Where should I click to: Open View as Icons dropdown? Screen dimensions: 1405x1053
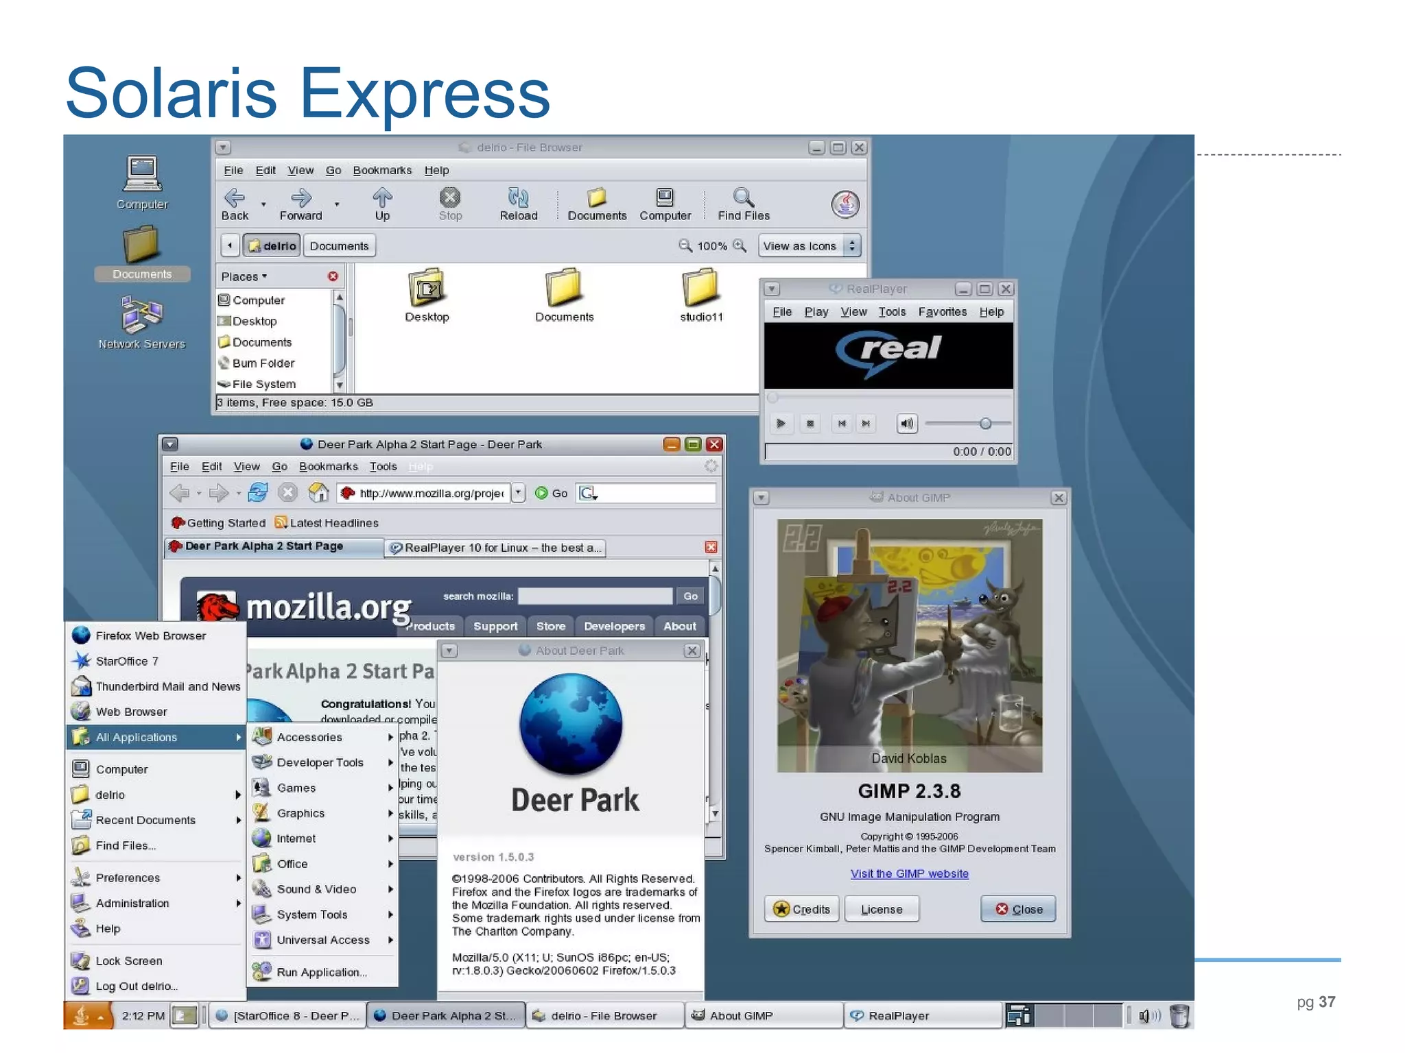(x=809, y=245)
